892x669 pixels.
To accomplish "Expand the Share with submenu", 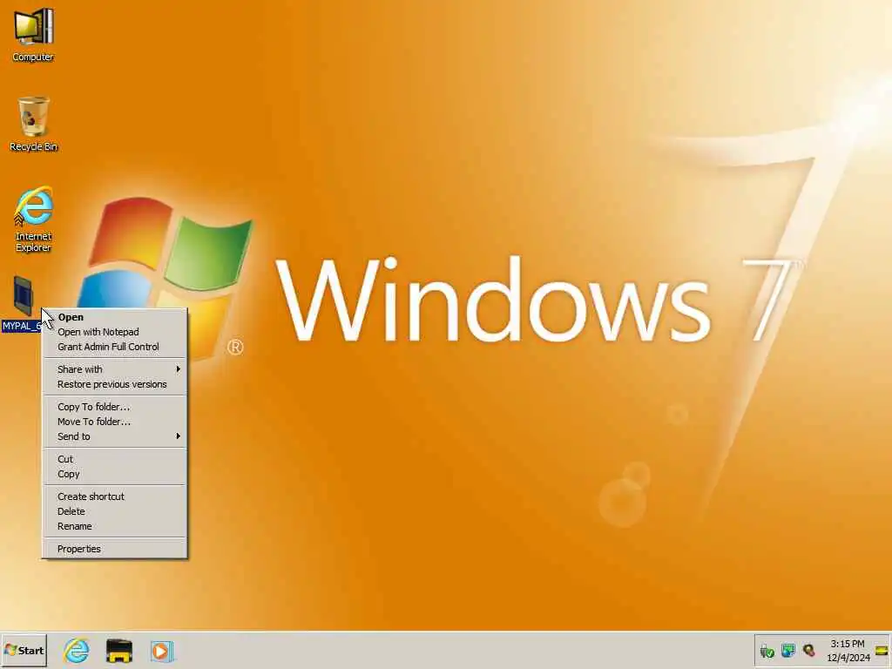I will pos(115,369).
